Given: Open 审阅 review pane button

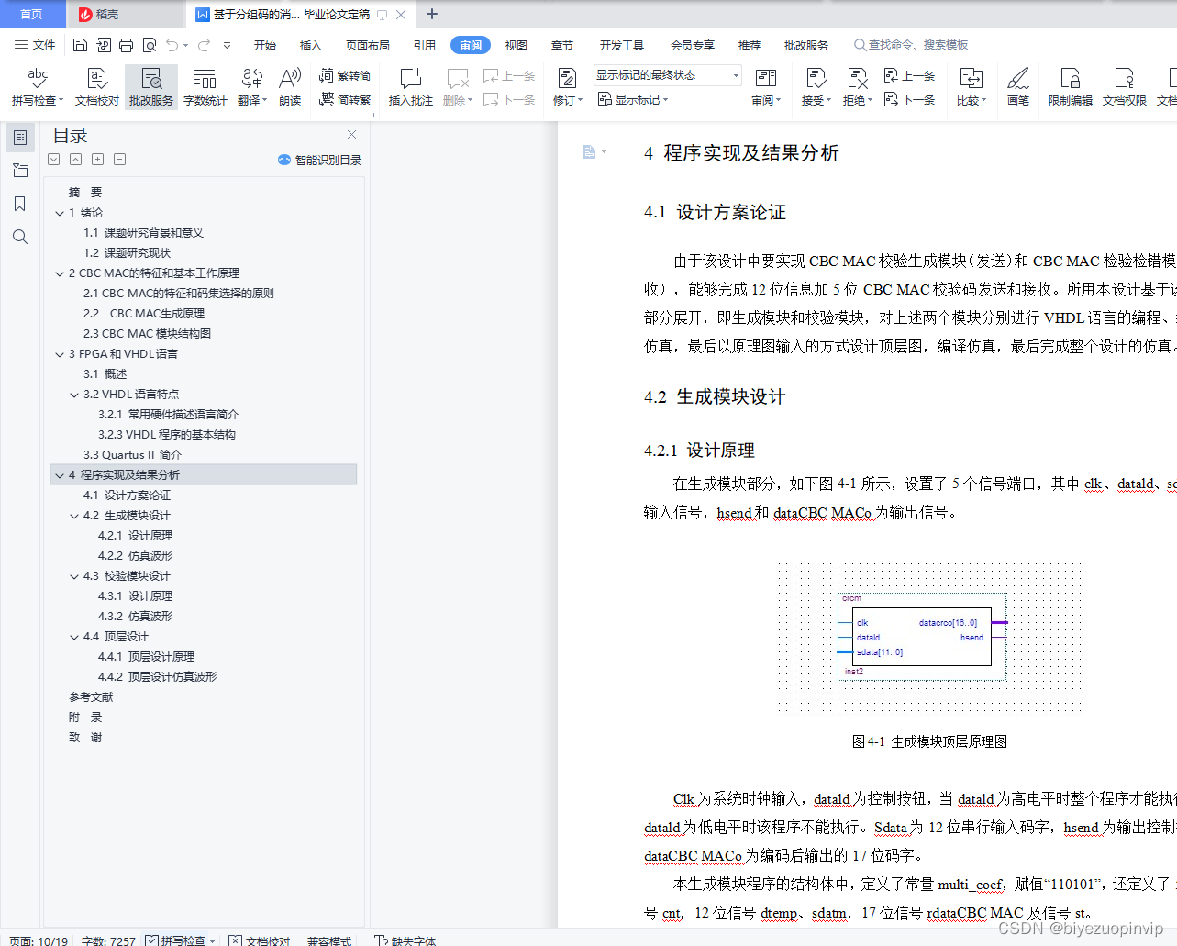Looking at the screenshot, I should pyautogui.click(x=766, y=87).
